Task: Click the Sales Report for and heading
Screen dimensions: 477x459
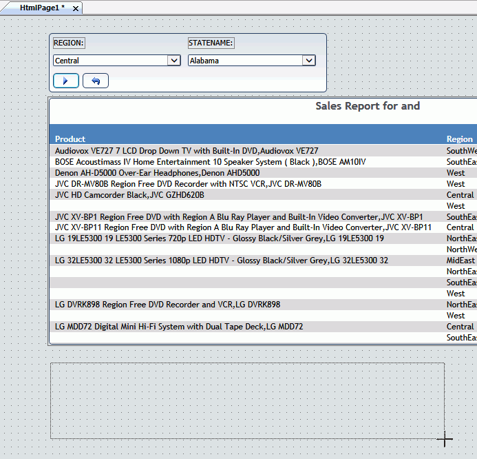Action: tap(368, 106)
